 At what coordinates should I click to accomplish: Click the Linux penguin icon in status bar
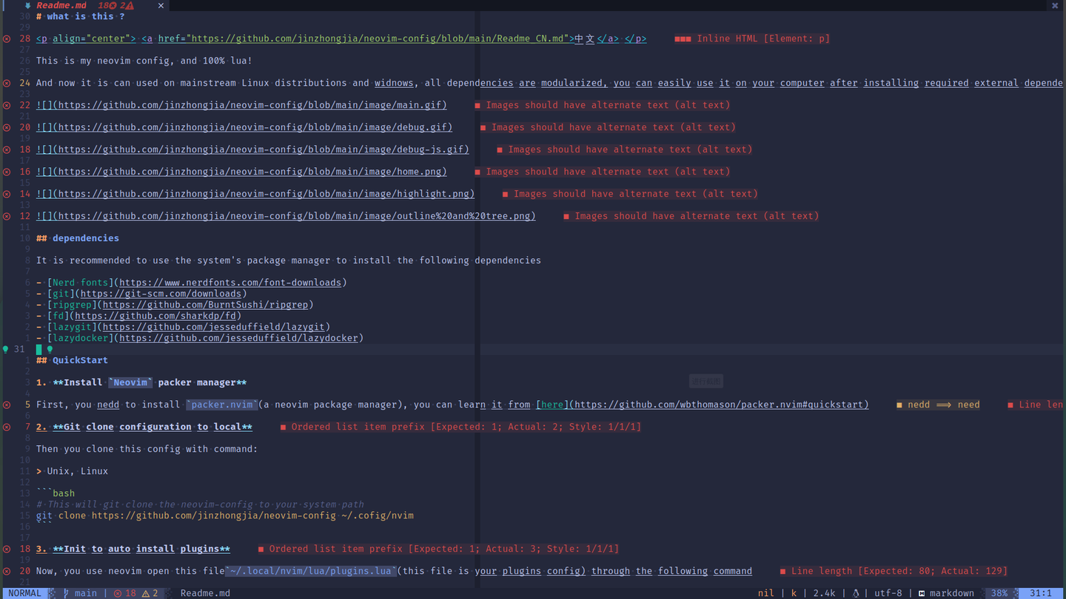point(856,593)
